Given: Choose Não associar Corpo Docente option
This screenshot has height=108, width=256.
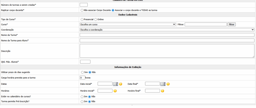Looking at the screenshot, I should pos(82,10).
